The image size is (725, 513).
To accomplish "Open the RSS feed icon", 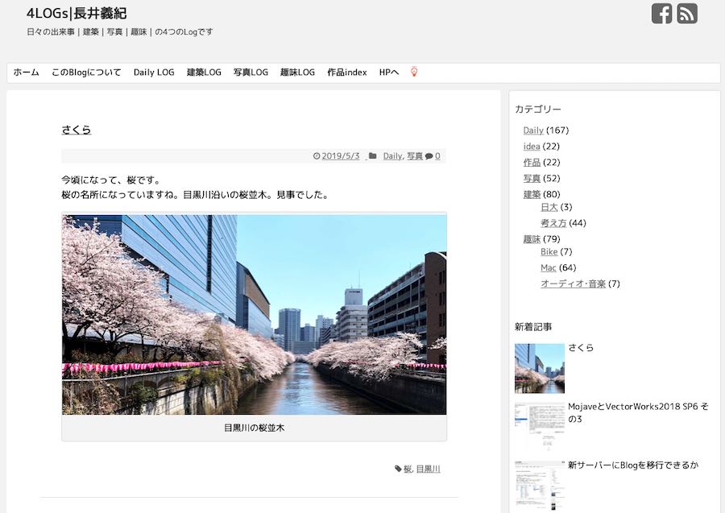I will (687, 14).
